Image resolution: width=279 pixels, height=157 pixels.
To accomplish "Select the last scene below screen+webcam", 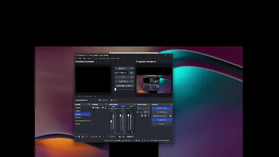I will [x=82, y=124].
